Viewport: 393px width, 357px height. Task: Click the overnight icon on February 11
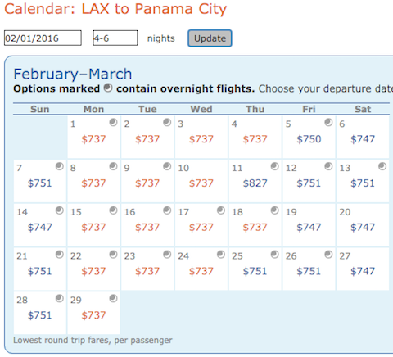pos(275,166)
